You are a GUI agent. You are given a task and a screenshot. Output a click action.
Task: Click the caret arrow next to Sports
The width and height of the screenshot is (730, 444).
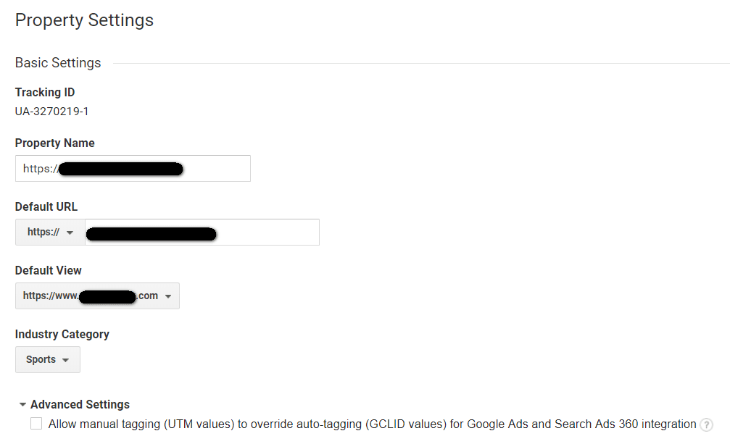coord(66,360)
